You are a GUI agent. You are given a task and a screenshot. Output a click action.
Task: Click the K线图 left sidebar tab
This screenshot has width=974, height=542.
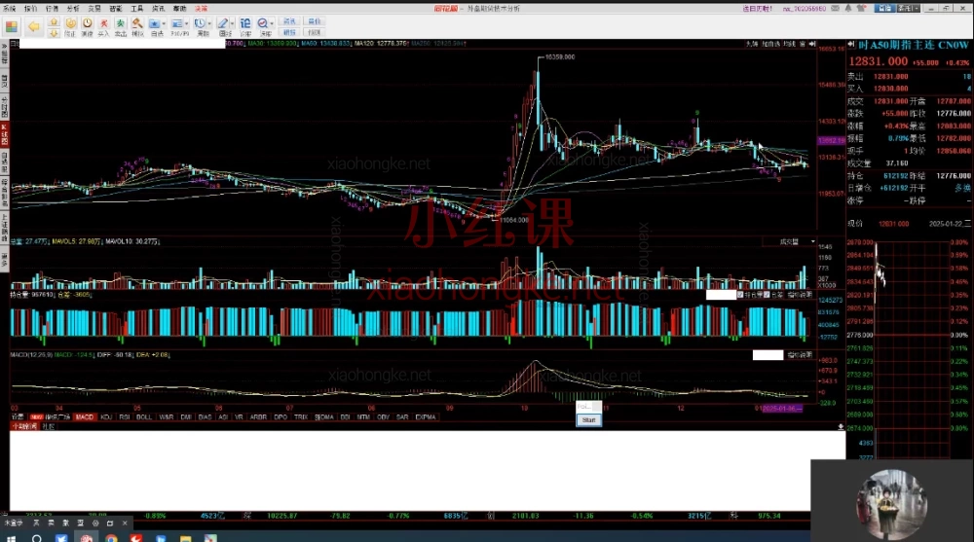click(x=4, y=134)
